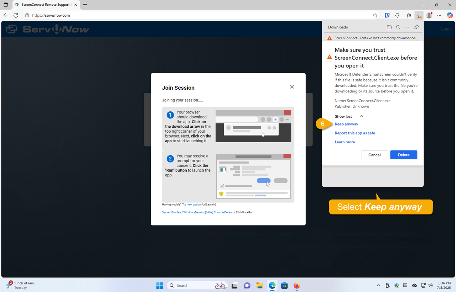This screenshot has width=456, height=292.
Task: Open the Teams chat taskbar icon
Action: pyautogui.click(x=247, y=286)
